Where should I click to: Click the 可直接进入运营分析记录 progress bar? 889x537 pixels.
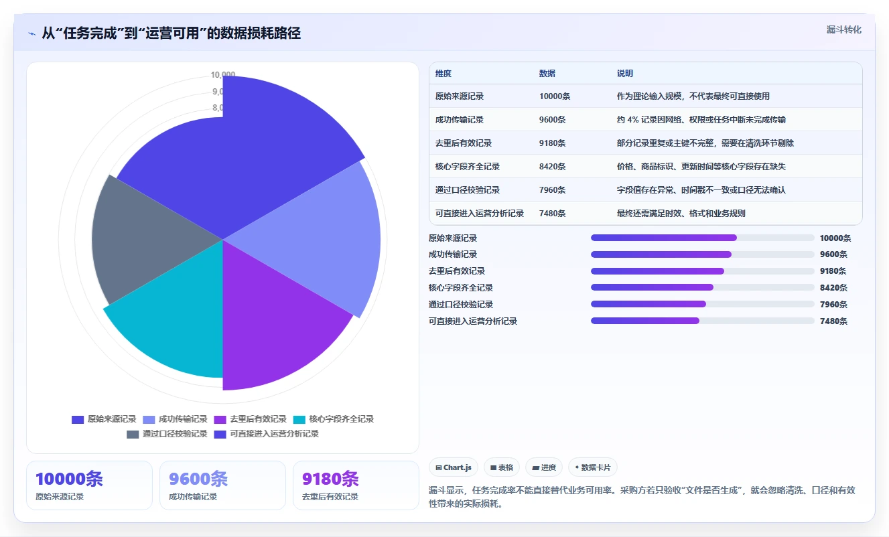[702, 321]
